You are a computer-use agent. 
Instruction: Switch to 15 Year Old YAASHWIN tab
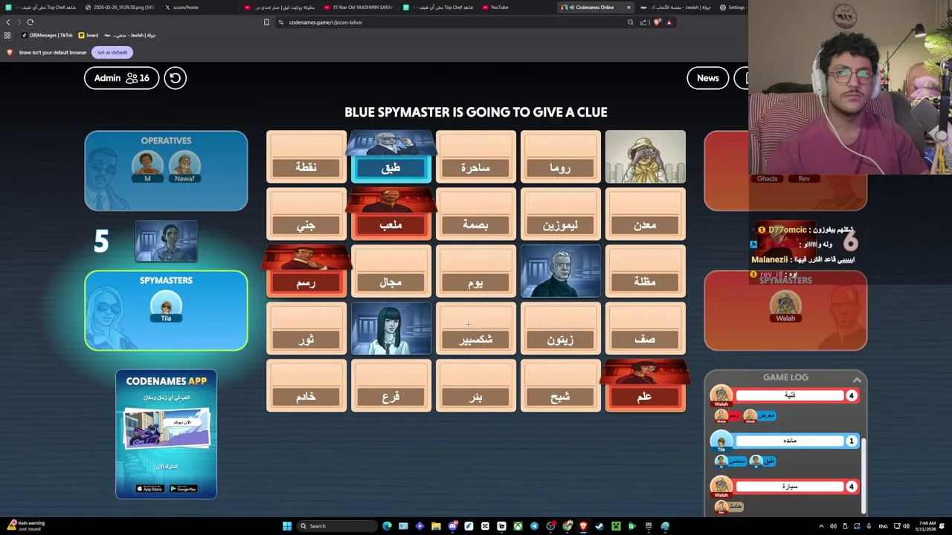pos(358,7)
